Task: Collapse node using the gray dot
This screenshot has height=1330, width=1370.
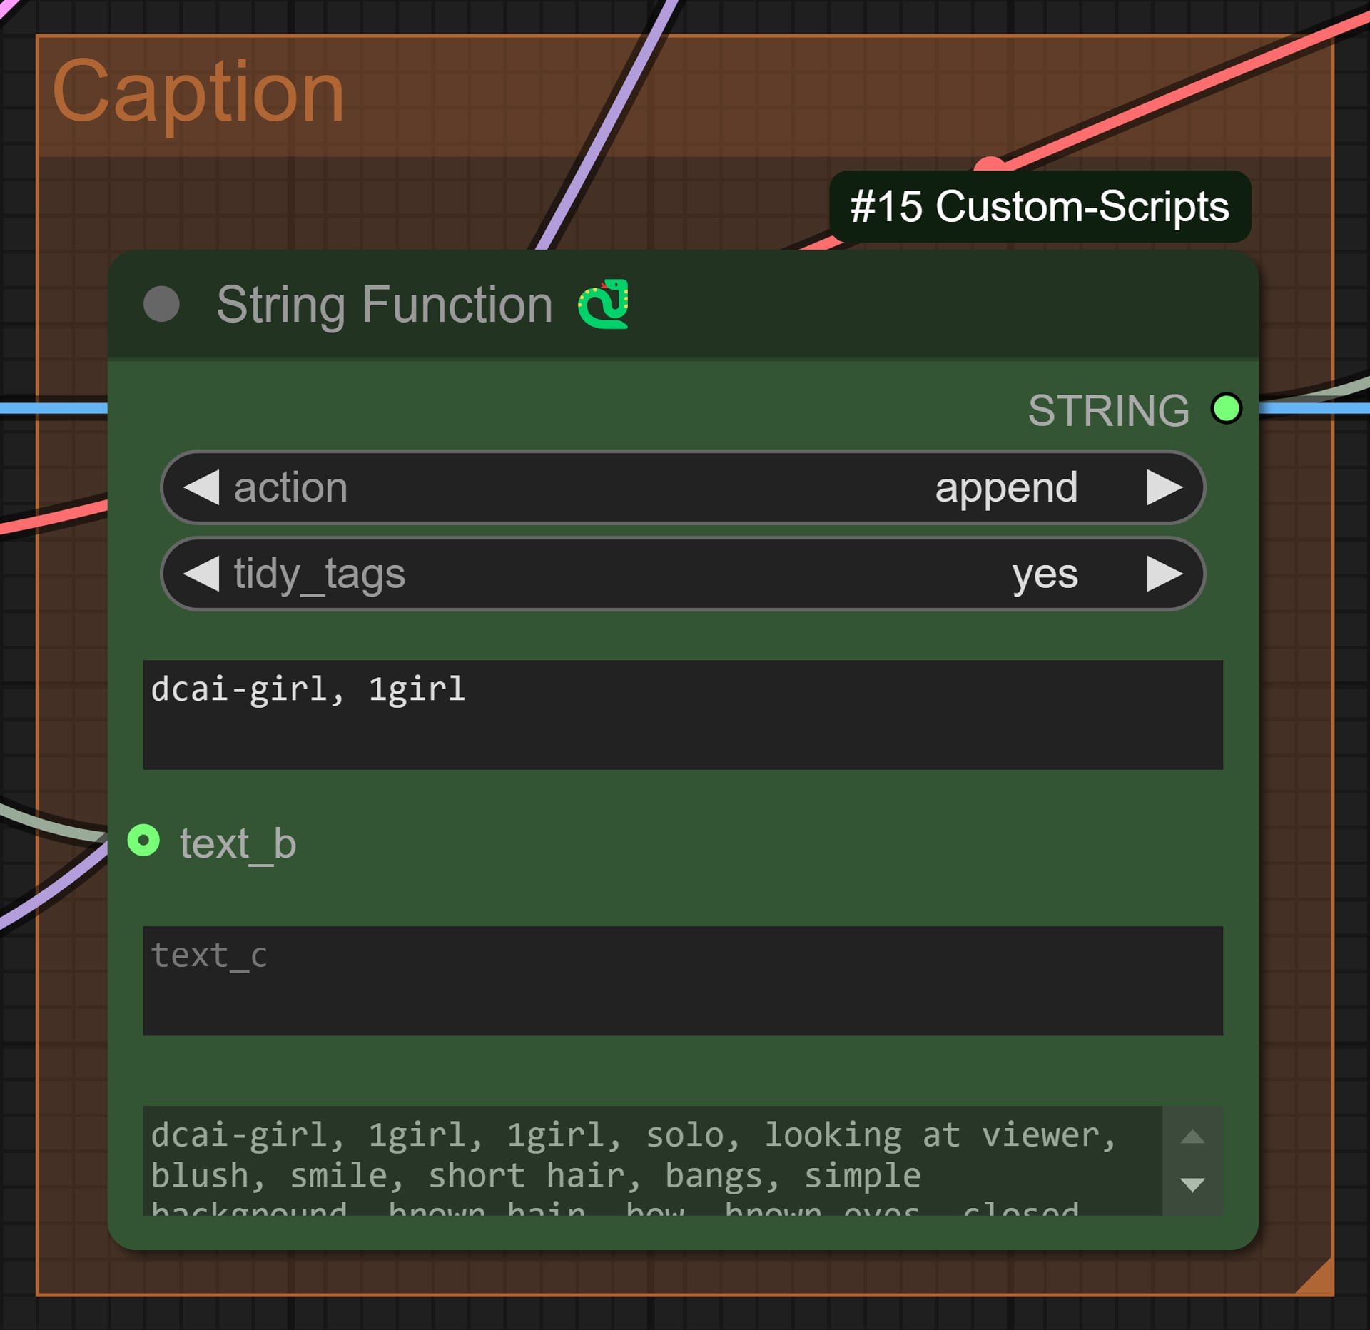Action: pos(161,305)
